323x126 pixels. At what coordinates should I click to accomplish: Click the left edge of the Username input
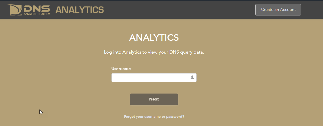(x=113, y=78)
